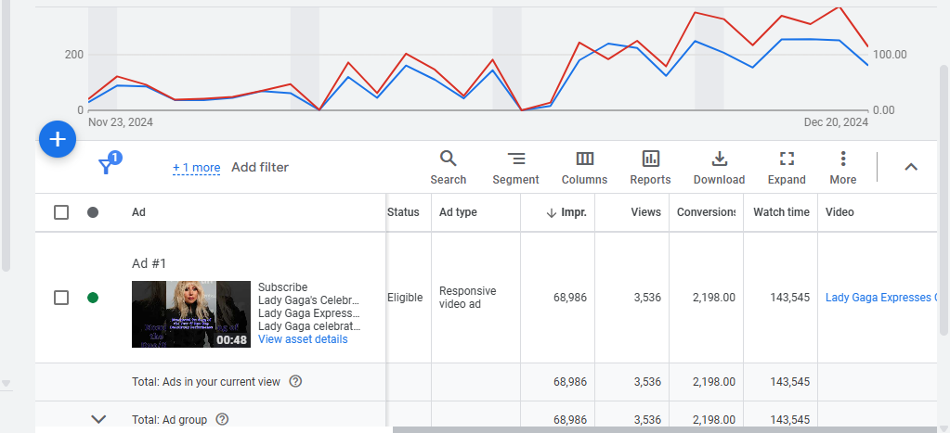The width and height of the screenshot is (950, 433).
Task: Select all ads with the header checkbox
Action: (x=61, y=212)
